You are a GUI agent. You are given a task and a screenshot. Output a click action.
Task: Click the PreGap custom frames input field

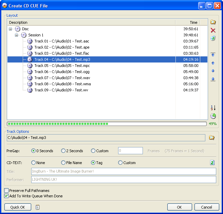pos(130,151)
